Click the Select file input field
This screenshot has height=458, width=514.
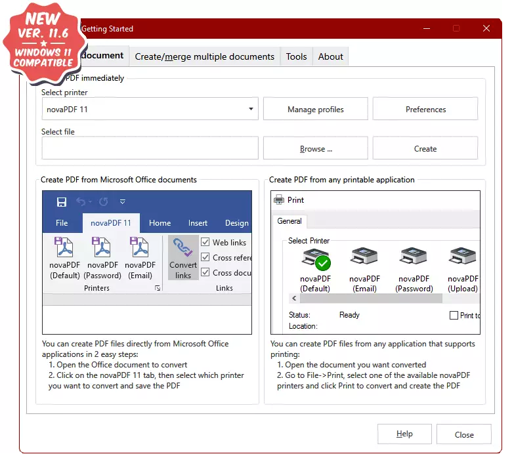pos(150,148)
